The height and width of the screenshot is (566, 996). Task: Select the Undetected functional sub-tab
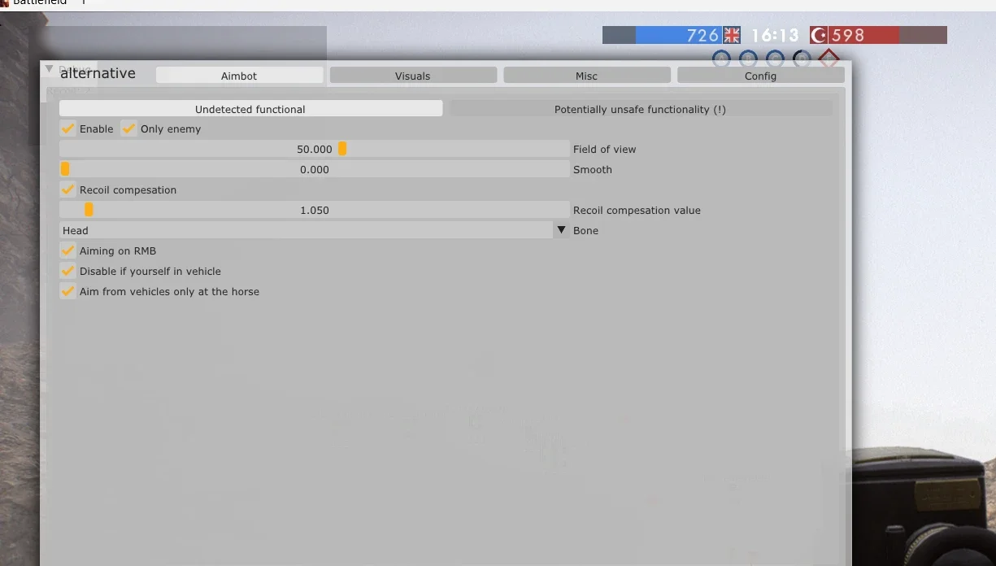250,109
